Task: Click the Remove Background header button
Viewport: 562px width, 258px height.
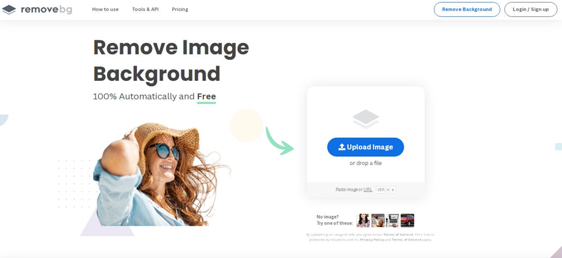Action: coord(467,10)
